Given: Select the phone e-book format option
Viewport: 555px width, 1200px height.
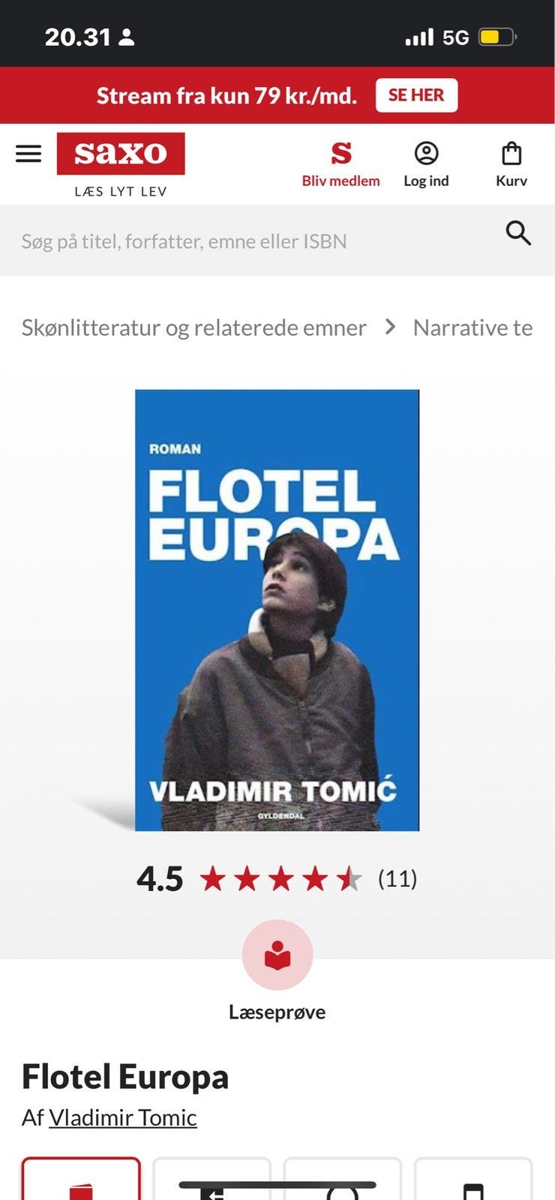Looking at the screenshot, I should tap(473, 1178).
